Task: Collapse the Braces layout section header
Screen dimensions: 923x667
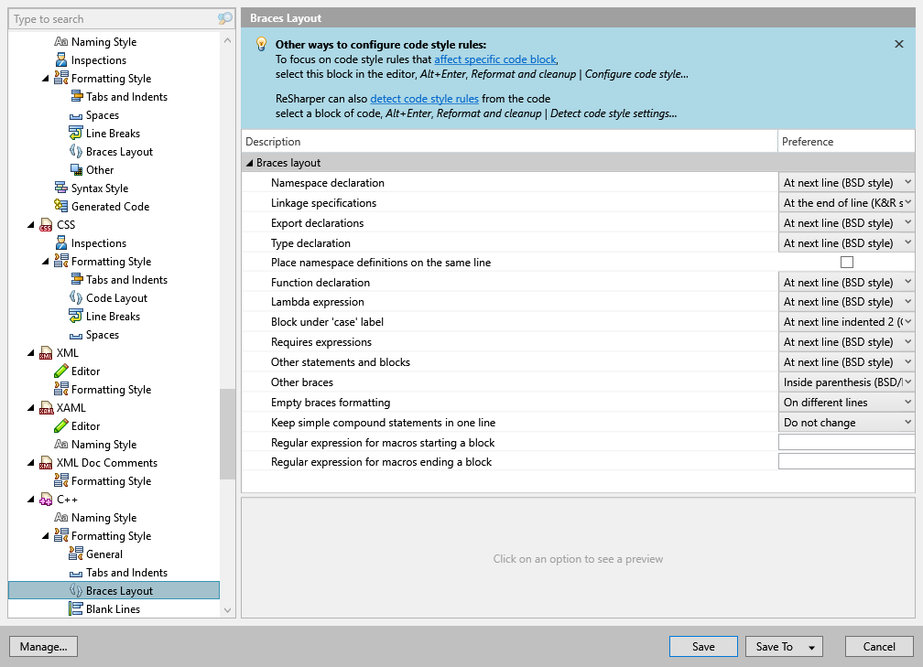Action: pos(249,163)
